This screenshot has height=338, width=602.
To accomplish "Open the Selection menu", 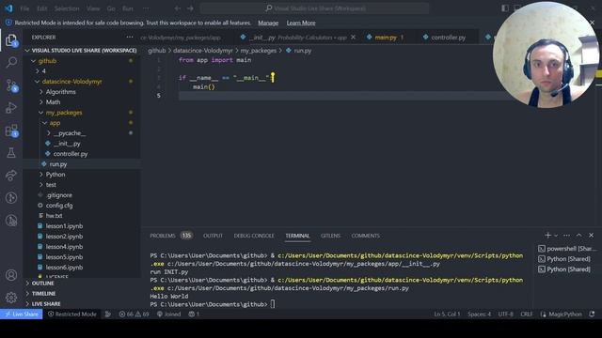I will point(67,8).
